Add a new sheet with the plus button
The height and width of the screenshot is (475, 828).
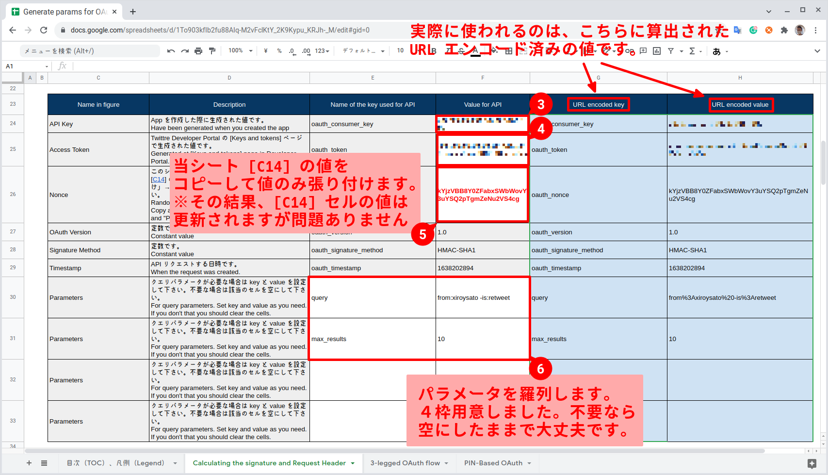pyautogui.click(x=29, y=463)
